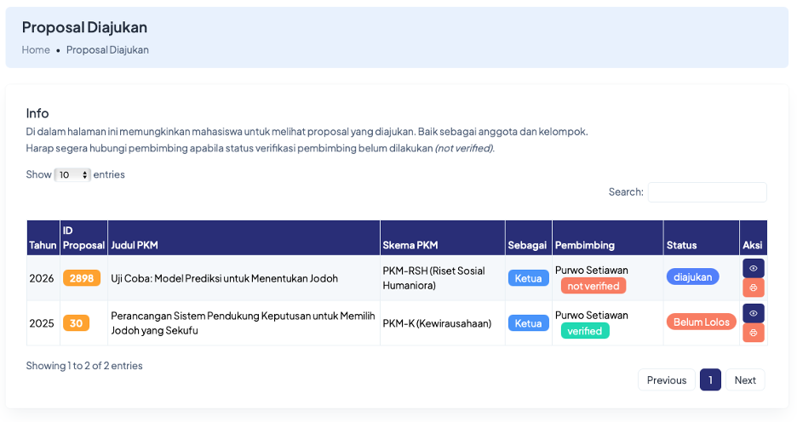Viewport: 797px width, 422px height.
Task: Click into the Search input field
Action: pos(707,192)
